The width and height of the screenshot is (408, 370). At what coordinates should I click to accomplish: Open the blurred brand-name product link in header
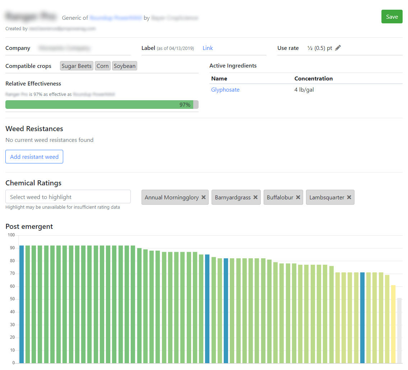[x=115, y=18]
